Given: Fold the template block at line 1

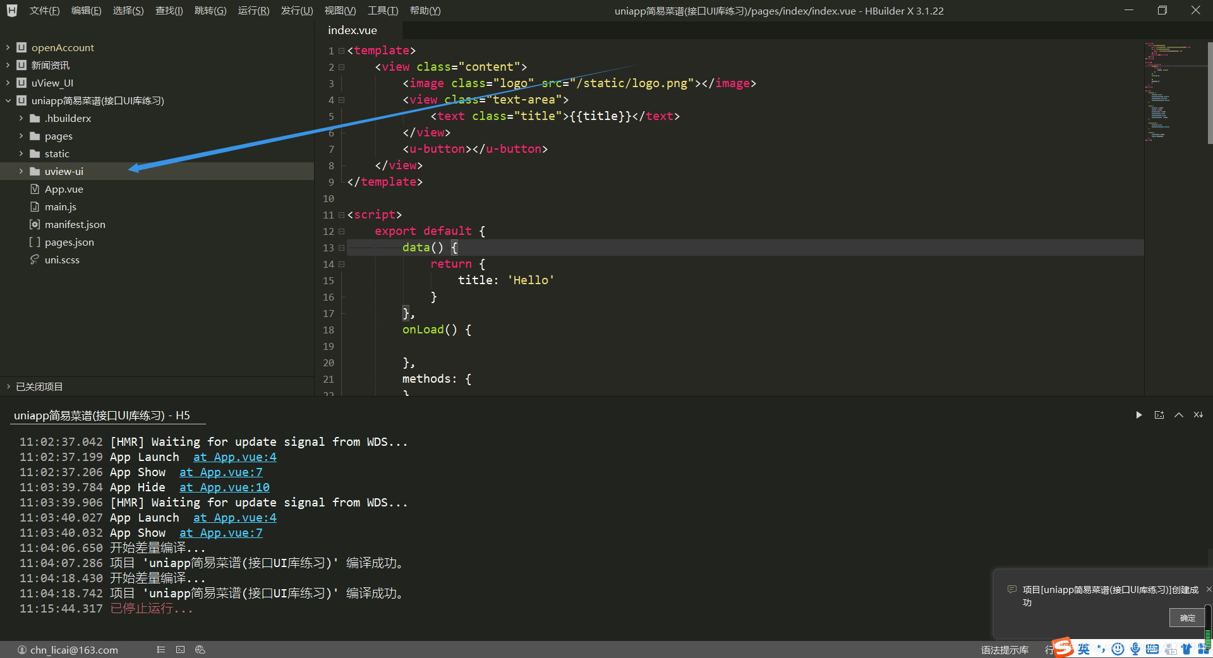Looking at the screenshot, I should pos(341,51).
